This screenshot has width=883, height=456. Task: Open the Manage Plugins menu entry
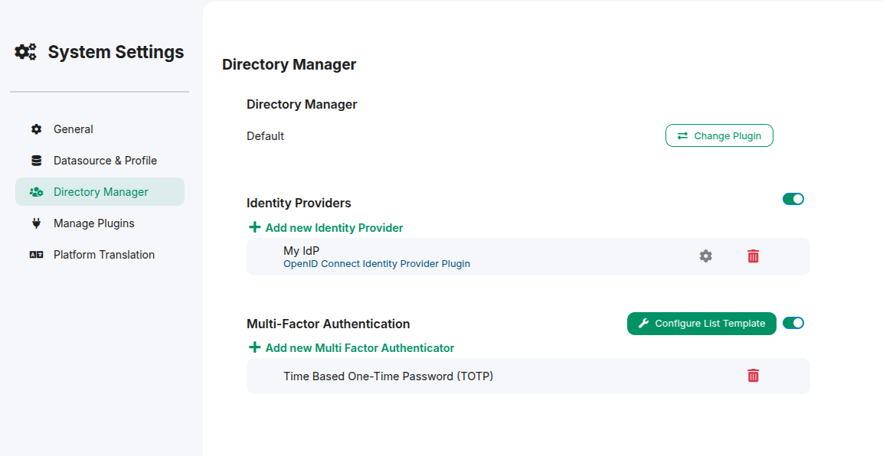point(93,223)
